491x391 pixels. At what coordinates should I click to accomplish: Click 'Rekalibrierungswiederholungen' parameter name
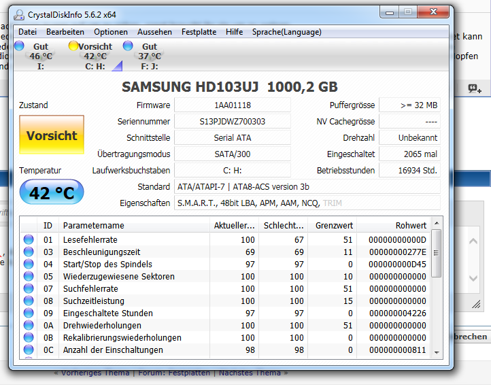click(122, 337)
